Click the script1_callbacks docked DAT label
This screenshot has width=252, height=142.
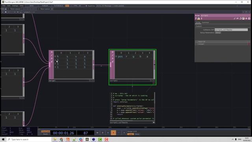pos(119,123)
